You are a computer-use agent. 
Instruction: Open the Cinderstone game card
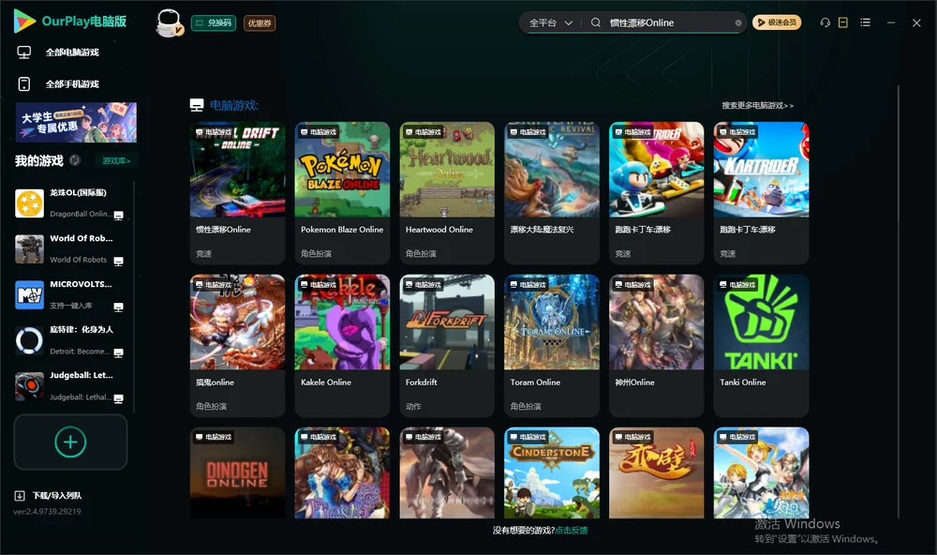pyautogui.click(x=552, y=472)
